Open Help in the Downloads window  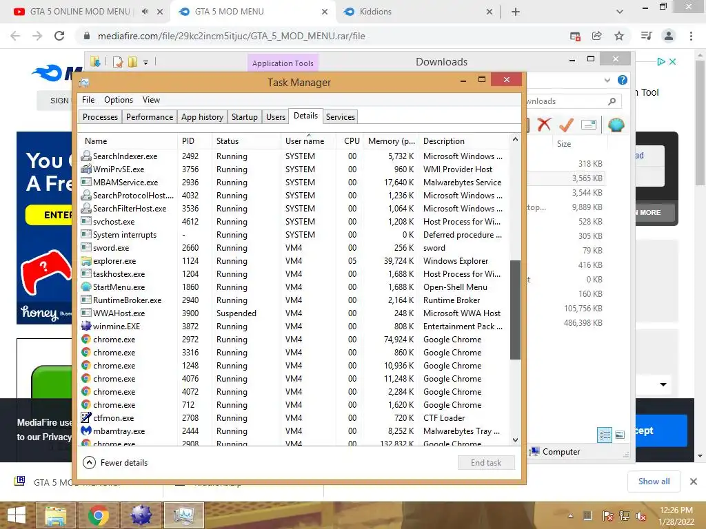pos(623,80)
